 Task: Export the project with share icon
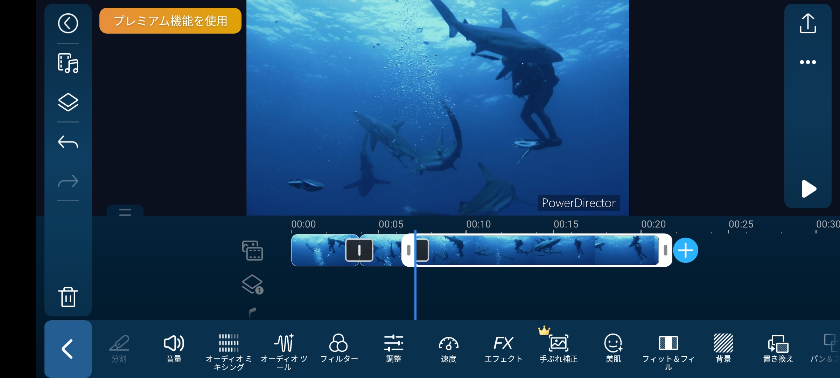tap(808, 23)
